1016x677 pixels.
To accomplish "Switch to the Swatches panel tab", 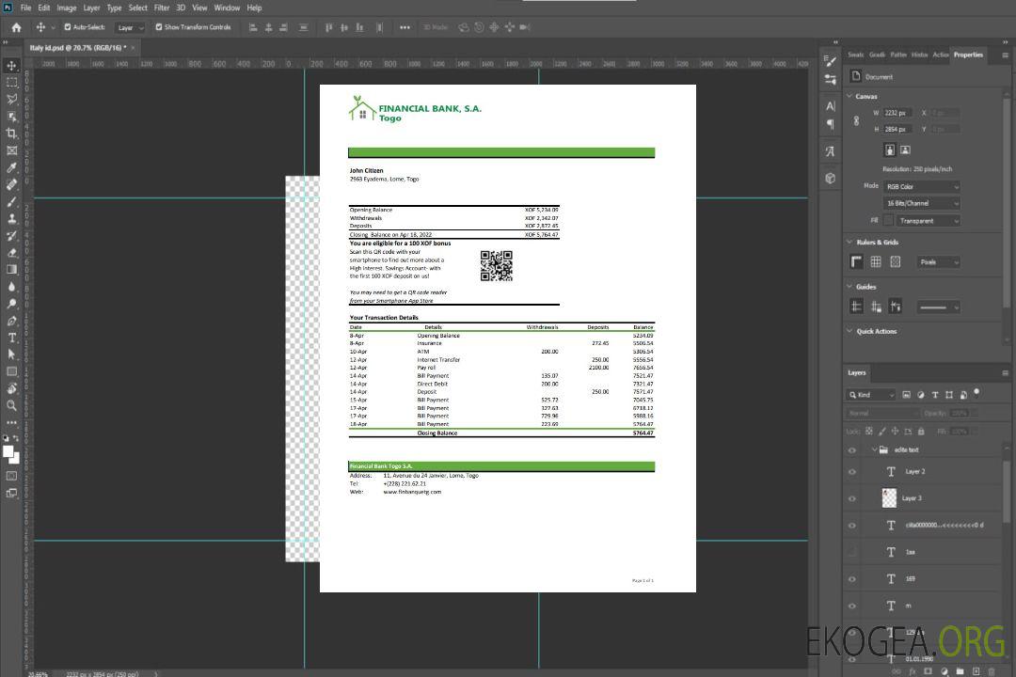I will pos(855,55).
